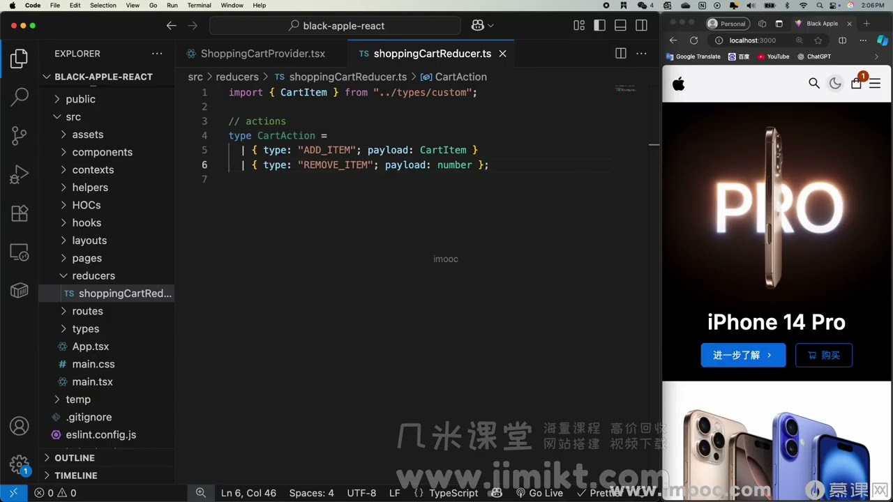Click the command center search box
Viewport: 893px width, 502px height.
335,26
